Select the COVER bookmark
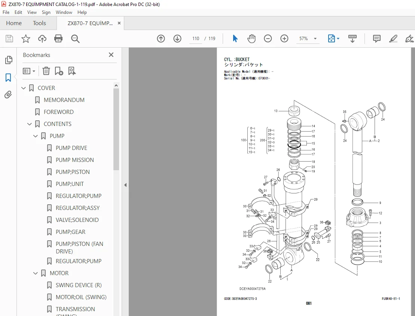Viewport: 415px width, 316px height. pyautogui.click(x=46, y=88)
